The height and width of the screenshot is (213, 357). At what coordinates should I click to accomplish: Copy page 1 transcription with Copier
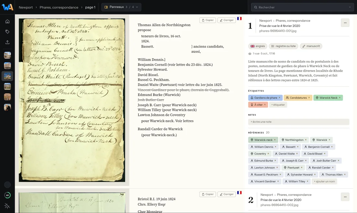pyautogui.click(x=208, y=20)
